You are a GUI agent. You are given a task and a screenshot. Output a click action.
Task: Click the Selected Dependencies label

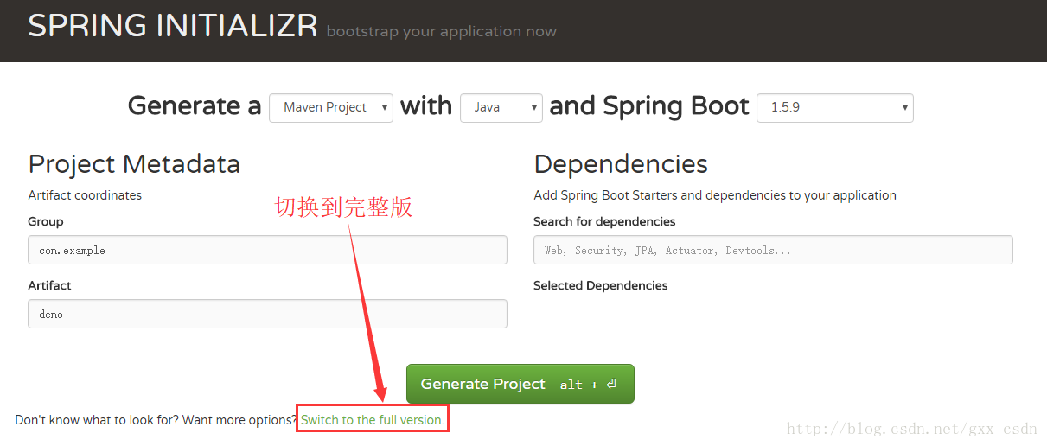pyautogui.click(x=601, y=285)
